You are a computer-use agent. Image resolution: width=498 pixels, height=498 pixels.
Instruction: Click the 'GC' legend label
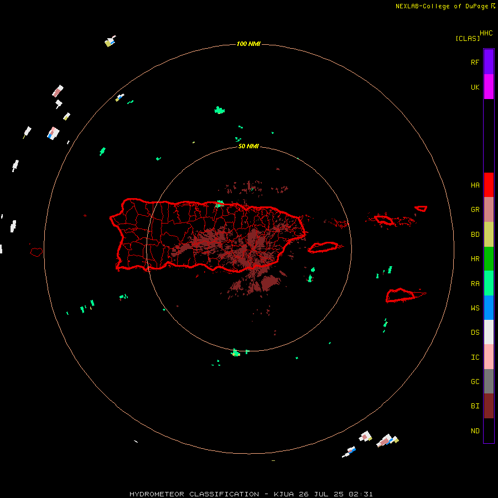(x=475, y=382)
